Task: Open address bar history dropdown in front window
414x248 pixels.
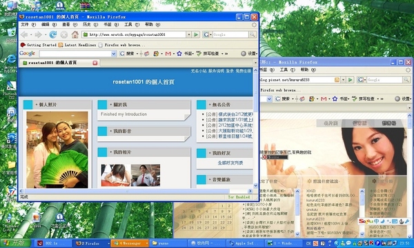Action: 188,34
